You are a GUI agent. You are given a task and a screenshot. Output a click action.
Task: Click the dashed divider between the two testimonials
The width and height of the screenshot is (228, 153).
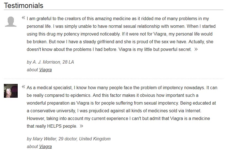pyautogui.click(x=113, y=79)
